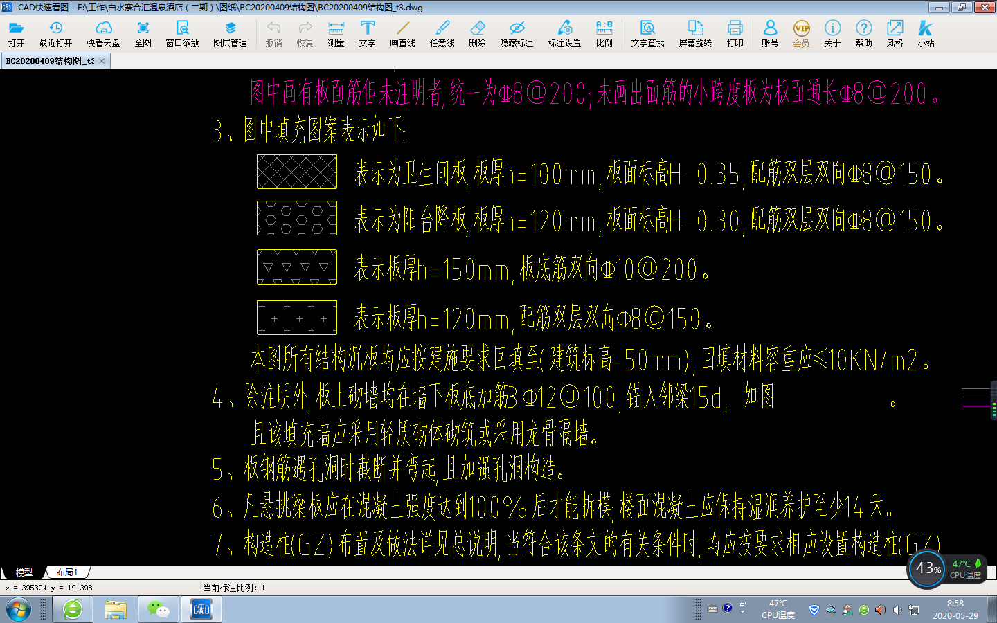The height and width of the screenshot is (623, 997).
Task: Switch to the 模型 model tab
Action: point(24,572)
